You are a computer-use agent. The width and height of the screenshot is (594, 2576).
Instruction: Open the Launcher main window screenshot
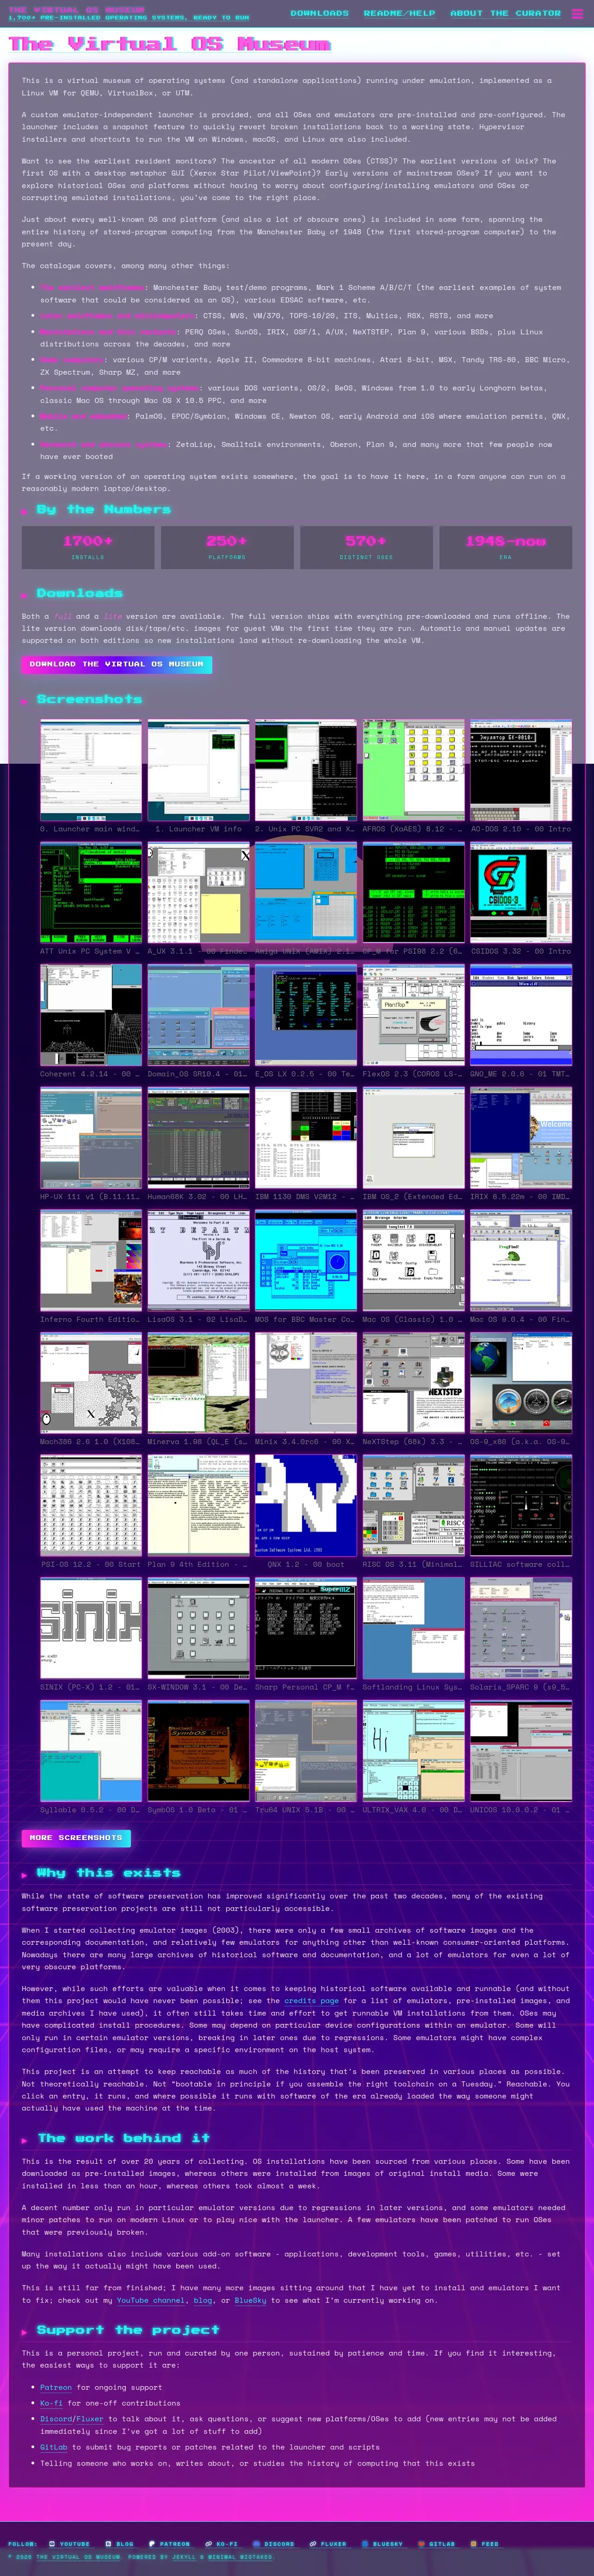91,771
